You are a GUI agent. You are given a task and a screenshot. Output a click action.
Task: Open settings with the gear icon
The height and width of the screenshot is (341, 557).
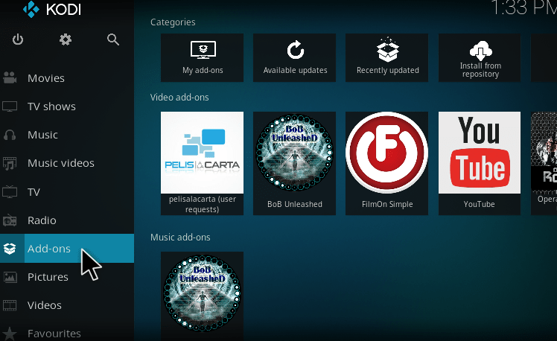(x=66, y=39)
